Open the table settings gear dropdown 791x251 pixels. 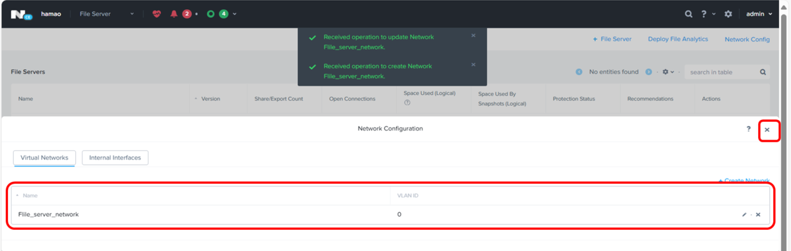pos(668,72)
